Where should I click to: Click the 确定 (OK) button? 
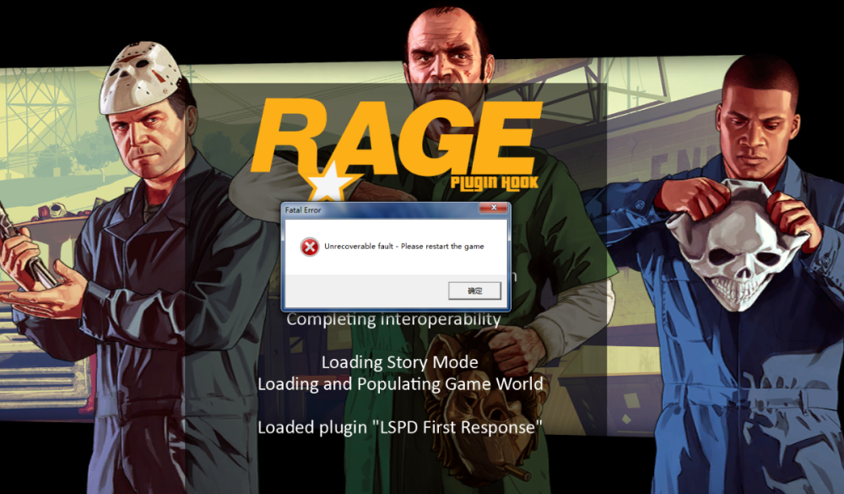point(474,290)
